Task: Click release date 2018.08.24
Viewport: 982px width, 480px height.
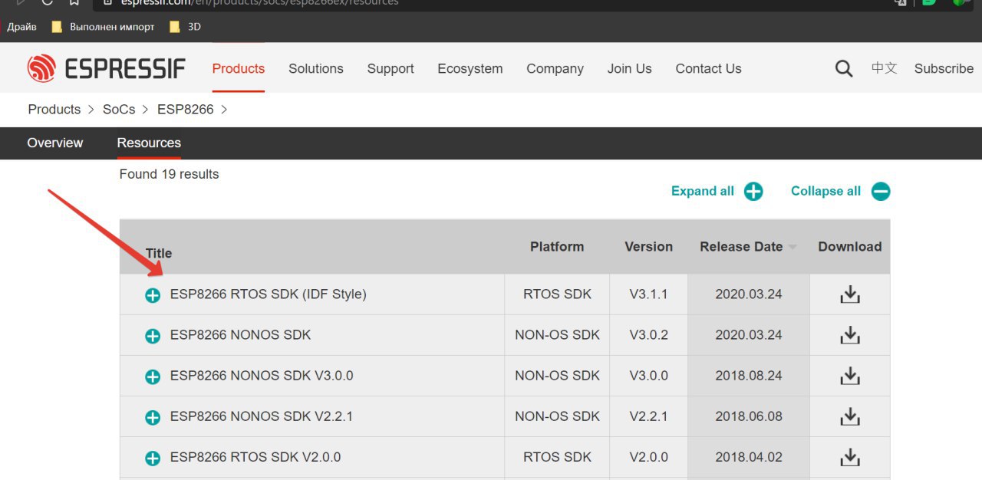Action: (749, 376)
